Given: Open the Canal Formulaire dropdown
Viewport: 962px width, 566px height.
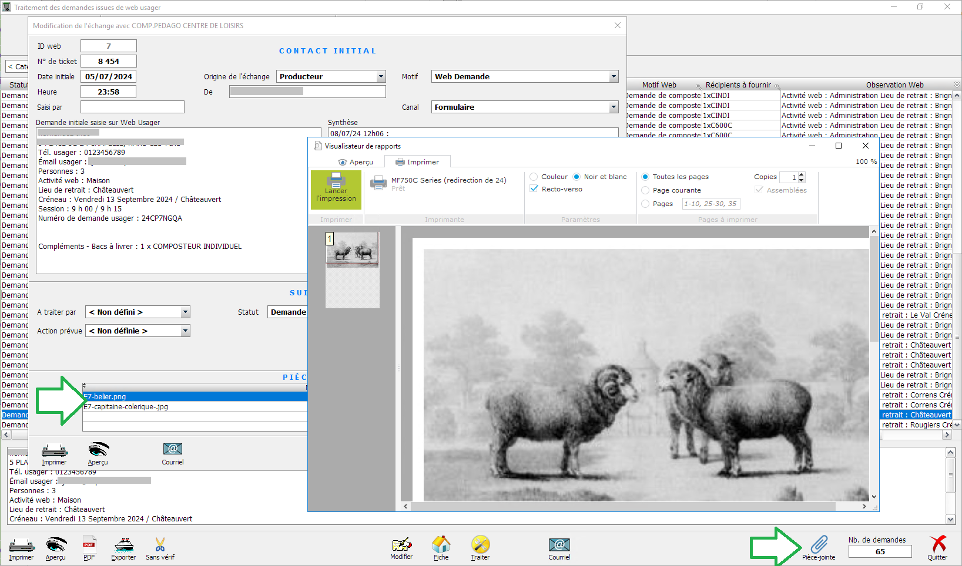Looking at the screenshot, I should [x=614, y=107].
